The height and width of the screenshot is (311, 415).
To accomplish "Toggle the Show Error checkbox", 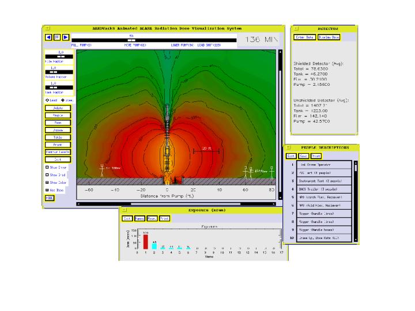I will (47, 167).
